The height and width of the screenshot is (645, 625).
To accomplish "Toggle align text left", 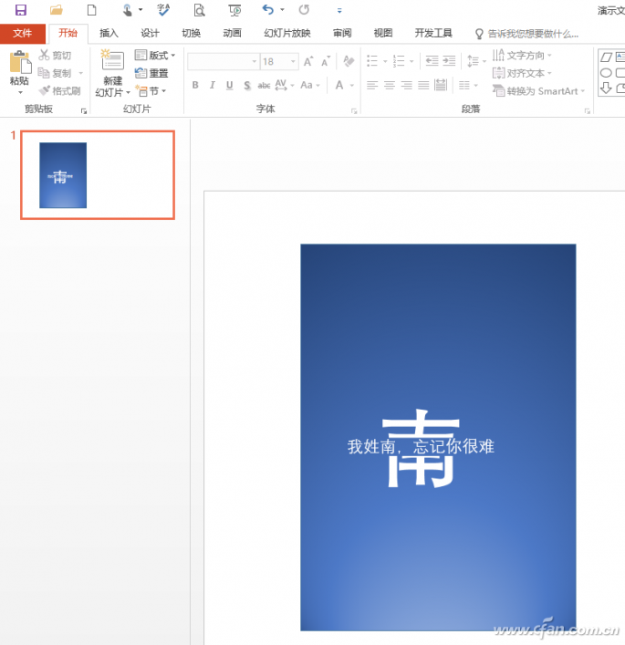I will (x=372, y=85).
